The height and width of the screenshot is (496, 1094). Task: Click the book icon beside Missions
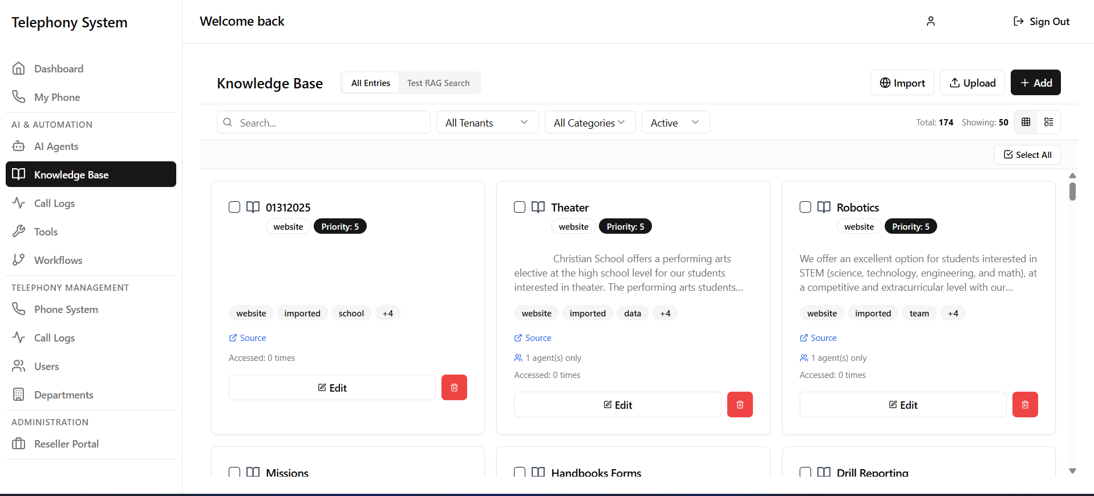(x=253, y=472)
